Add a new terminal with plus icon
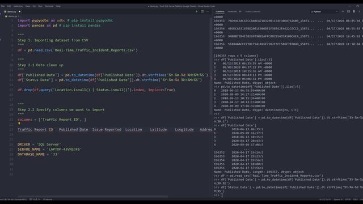Screen dimensions: 363x204 click(x=343, y=11)
